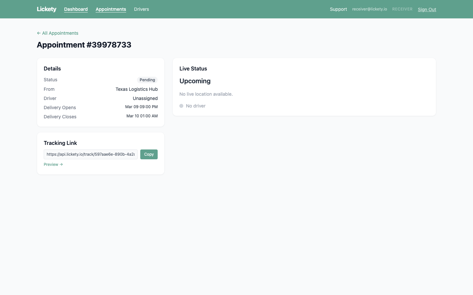
Task: Open the Dashboard page
Action: tap(76, 9)
